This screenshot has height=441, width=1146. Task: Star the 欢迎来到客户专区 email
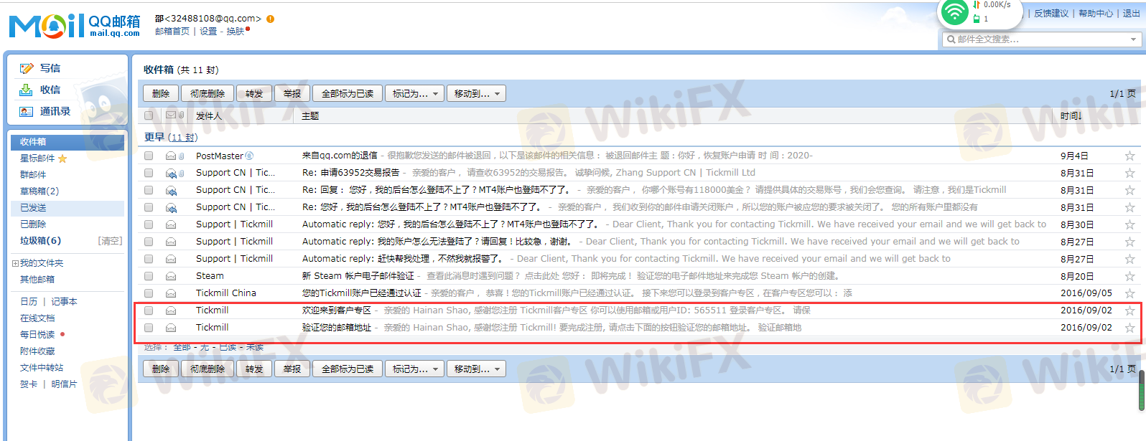point(1129,310)
